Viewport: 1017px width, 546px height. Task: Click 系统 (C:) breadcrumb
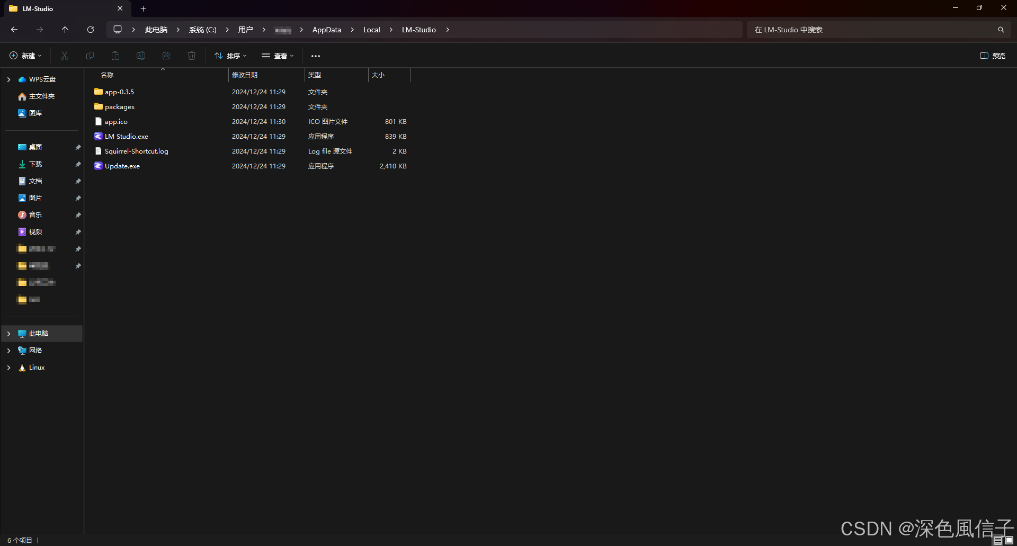tap(203, 30)
